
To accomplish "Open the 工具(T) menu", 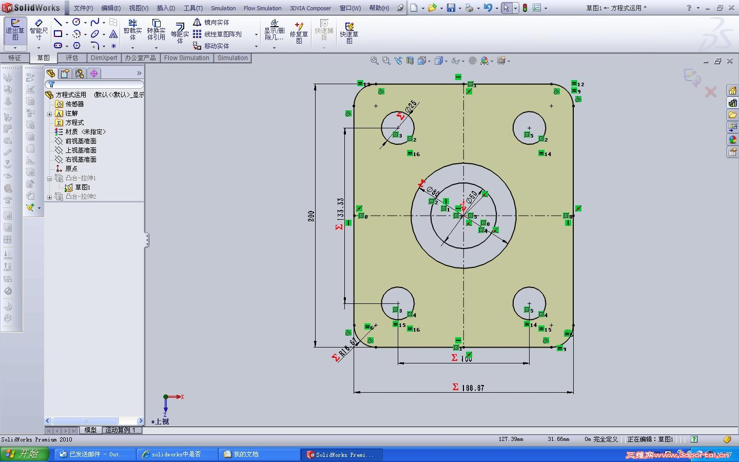I will click(193, 8).
